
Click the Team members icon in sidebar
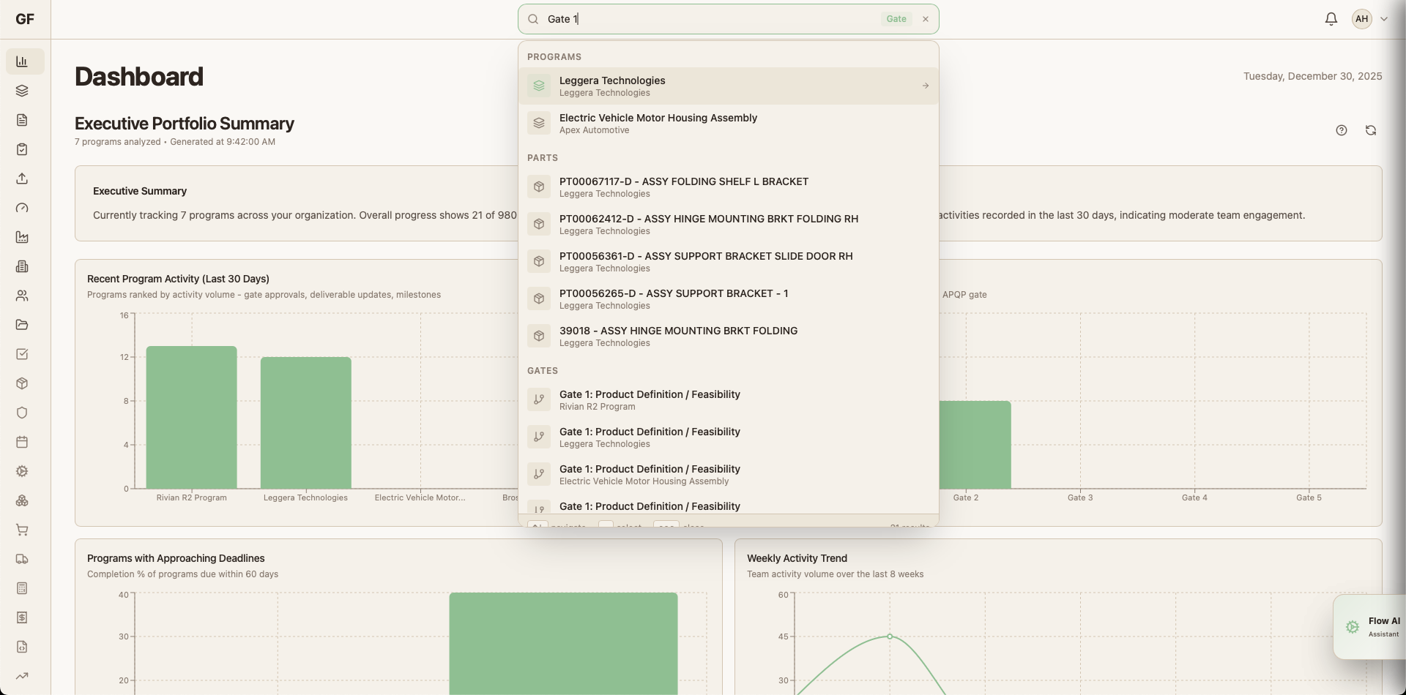click(x=22, y=296)
